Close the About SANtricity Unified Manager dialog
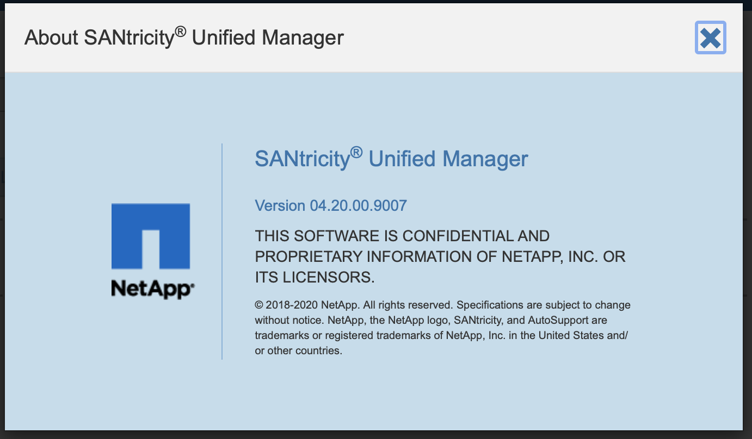The height and width of the screenshot is (439, 752). (711, 37)
